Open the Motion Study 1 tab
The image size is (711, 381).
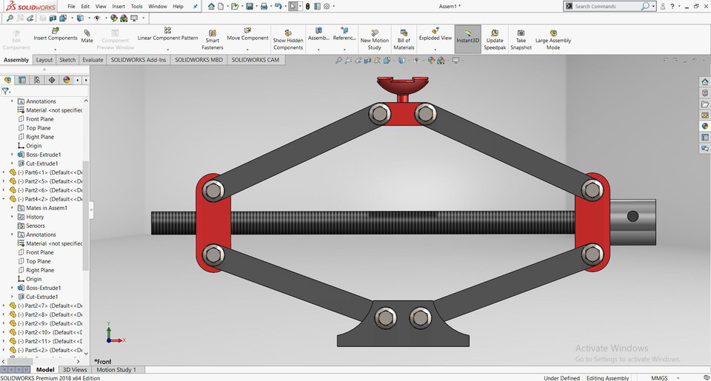tap(116, 369)
